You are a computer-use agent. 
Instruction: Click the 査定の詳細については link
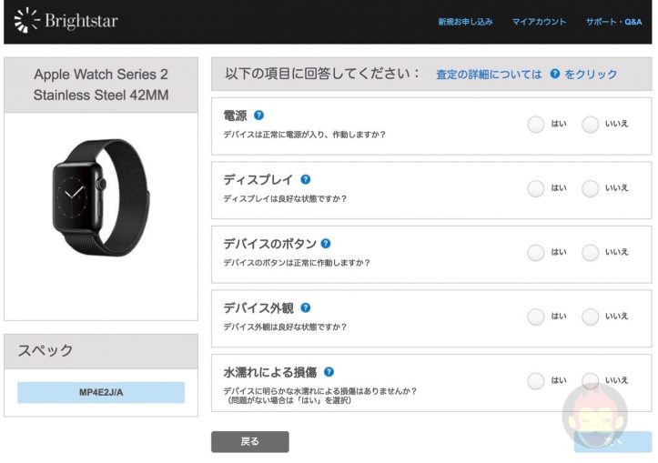(489, 75)
